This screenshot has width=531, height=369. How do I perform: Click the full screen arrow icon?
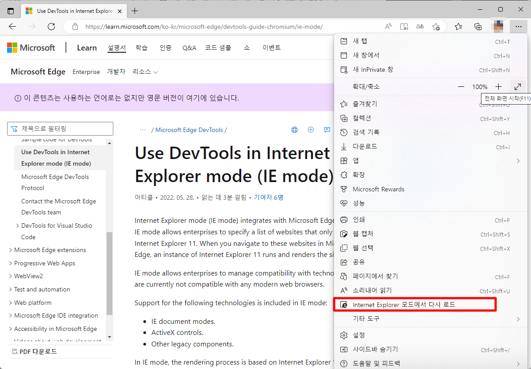[518, 87]
